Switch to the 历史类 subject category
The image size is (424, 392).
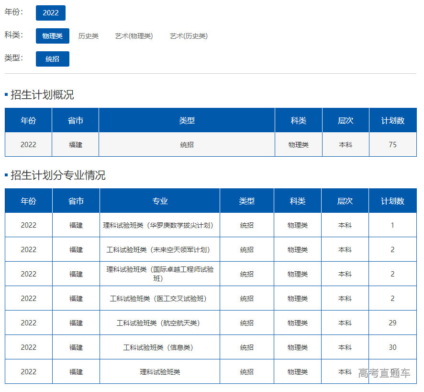88,36
